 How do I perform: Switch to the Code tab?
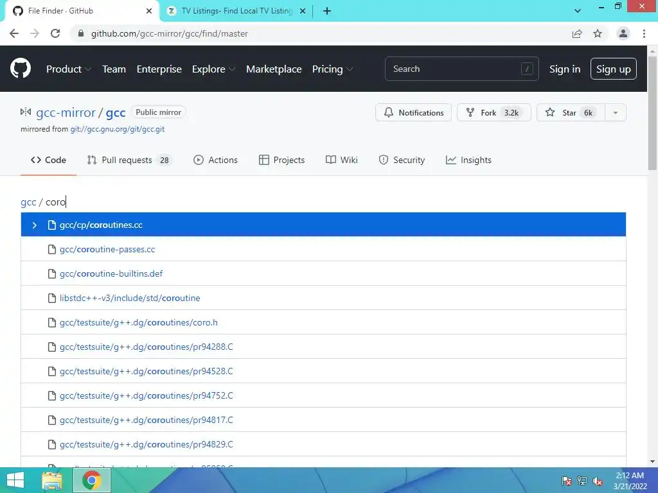tap(48, 160)
